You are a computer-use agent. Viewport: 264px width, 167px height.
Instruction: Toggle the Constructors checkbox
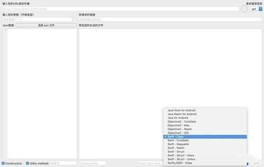point(3,163)
